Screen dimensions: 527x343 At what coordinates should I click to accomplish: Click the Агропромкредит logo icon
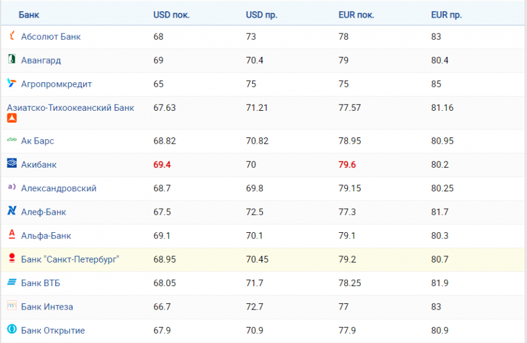(12, 83)
